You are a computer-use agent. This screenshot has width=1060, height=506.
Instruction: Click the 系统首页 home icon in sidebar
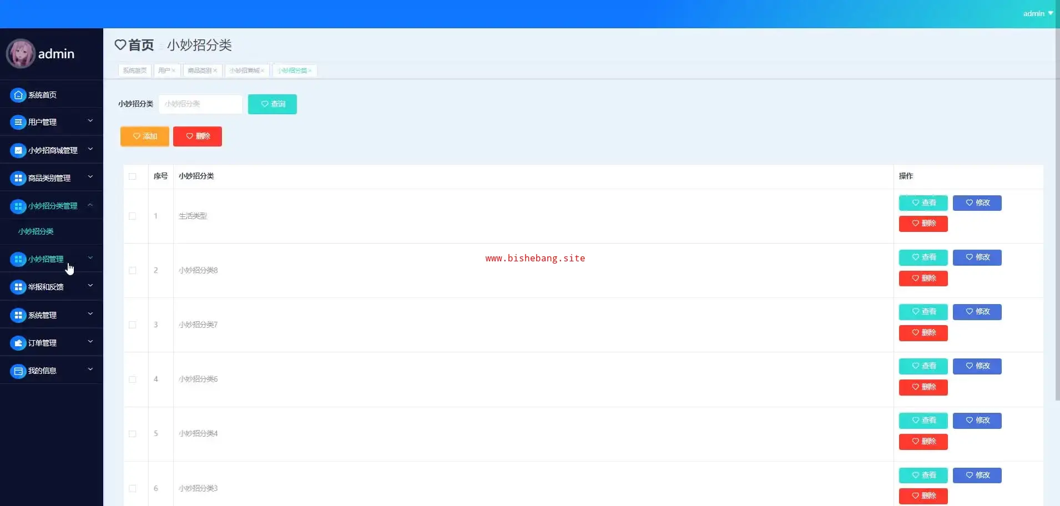point(18,95)
